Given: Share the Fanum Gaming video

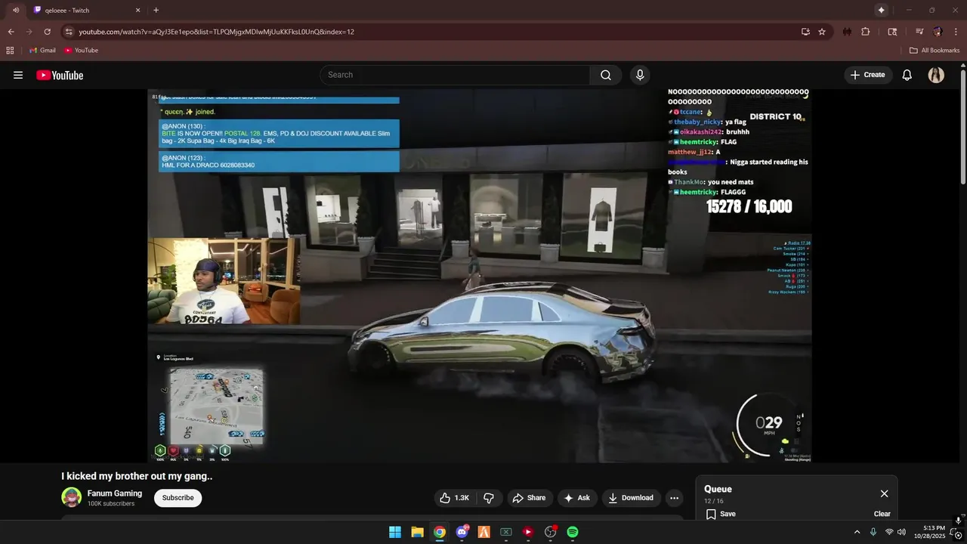Looking at the screenshot, I should 529,498.
